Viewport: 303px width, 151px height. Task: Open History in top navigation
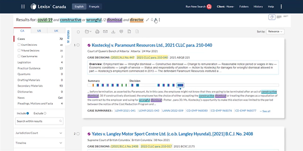pyautogui.click(x=258, y=7)
